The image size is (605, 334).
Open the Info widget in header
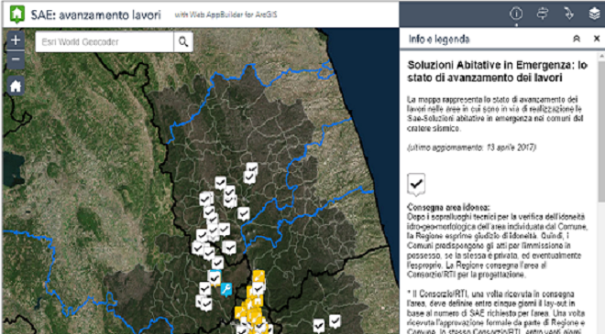pos(516,14)
